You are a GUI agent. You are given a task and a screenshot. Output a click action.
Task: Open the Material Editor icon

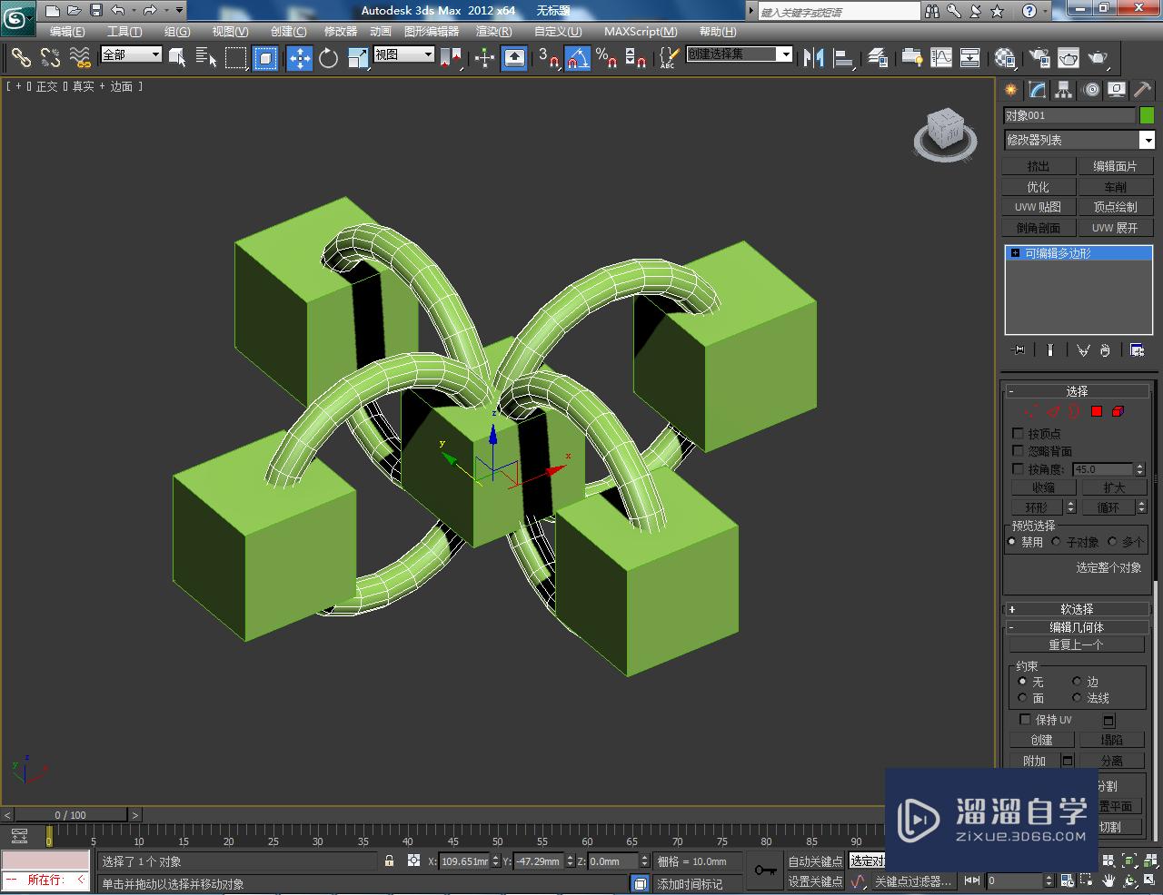(1004, 57)
